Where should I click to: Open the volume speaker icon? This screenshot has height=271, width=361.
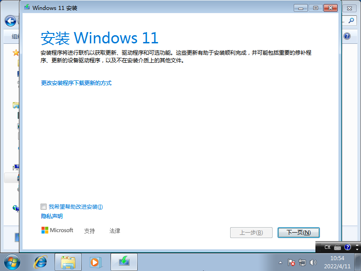click(313, 262)
